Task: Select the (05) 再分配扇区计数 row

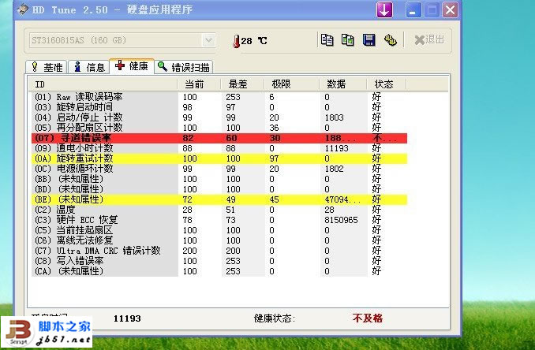Action: [219, 128]
